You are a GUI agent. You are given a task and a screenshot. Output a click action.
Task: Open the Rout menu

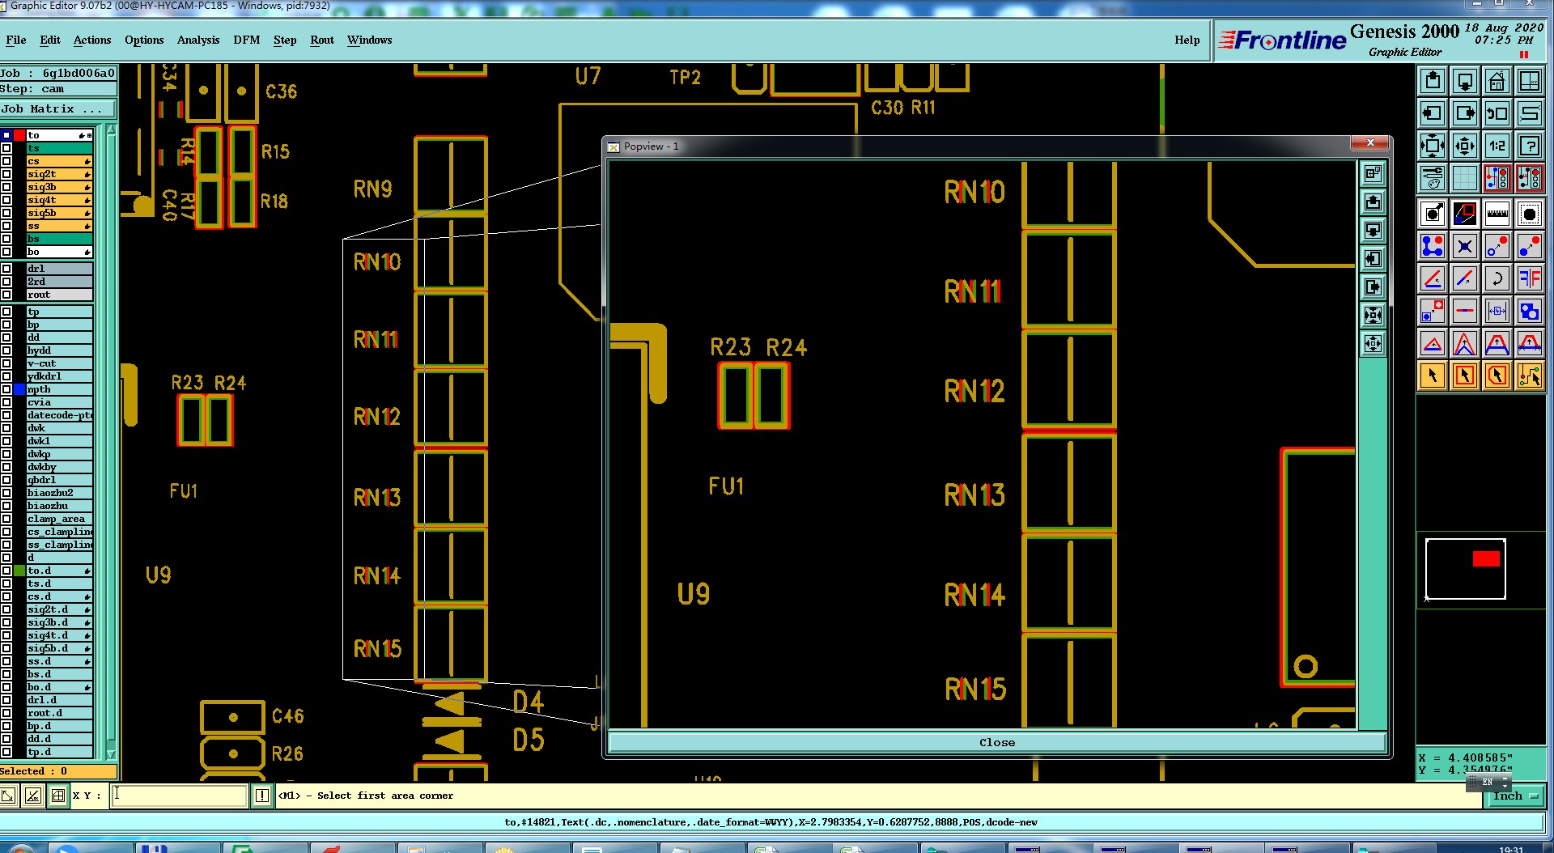[322, 40]
